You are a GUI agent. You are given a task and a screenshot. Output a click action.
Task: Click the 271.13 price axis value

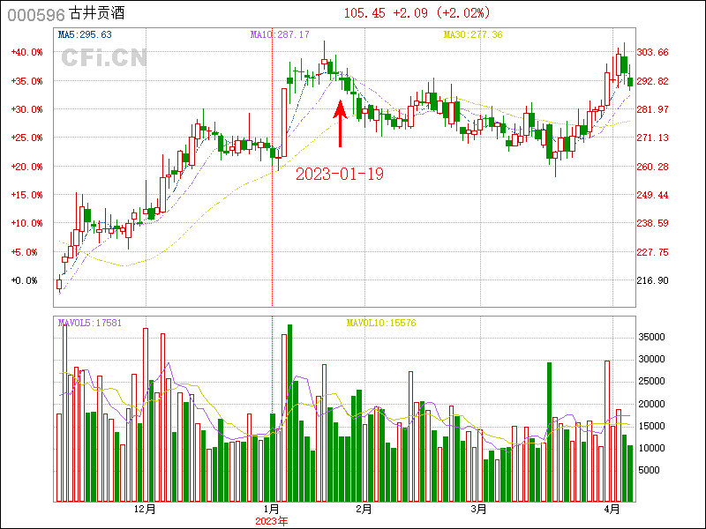(x=652, y=138)
